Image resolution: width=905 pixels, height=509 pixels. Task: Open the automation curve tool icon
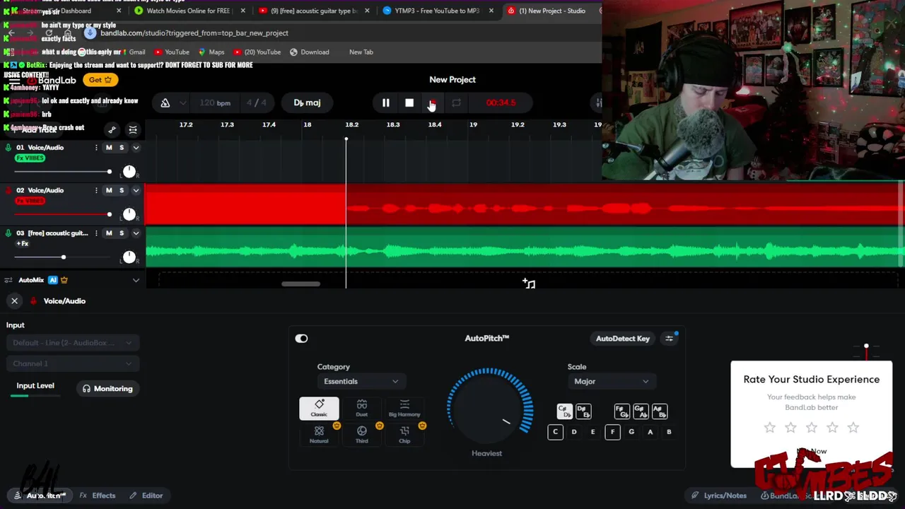coord(112,130)
